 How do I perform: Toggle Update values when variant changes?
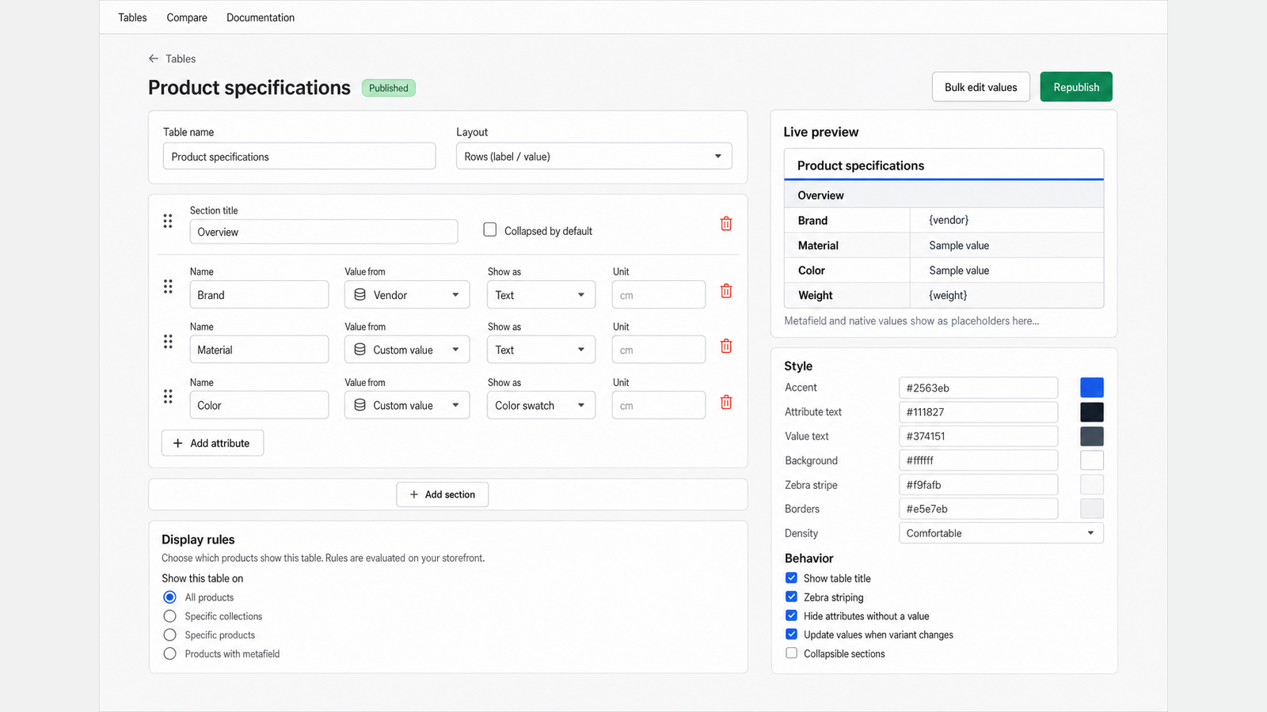[x=791, y=634]
